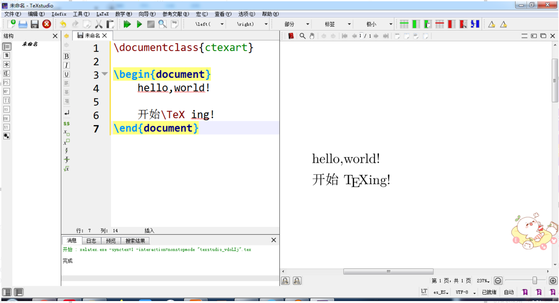Click the page number field in PDF toolbar
The width and height of the screenshot is (559, 303).
360,36
